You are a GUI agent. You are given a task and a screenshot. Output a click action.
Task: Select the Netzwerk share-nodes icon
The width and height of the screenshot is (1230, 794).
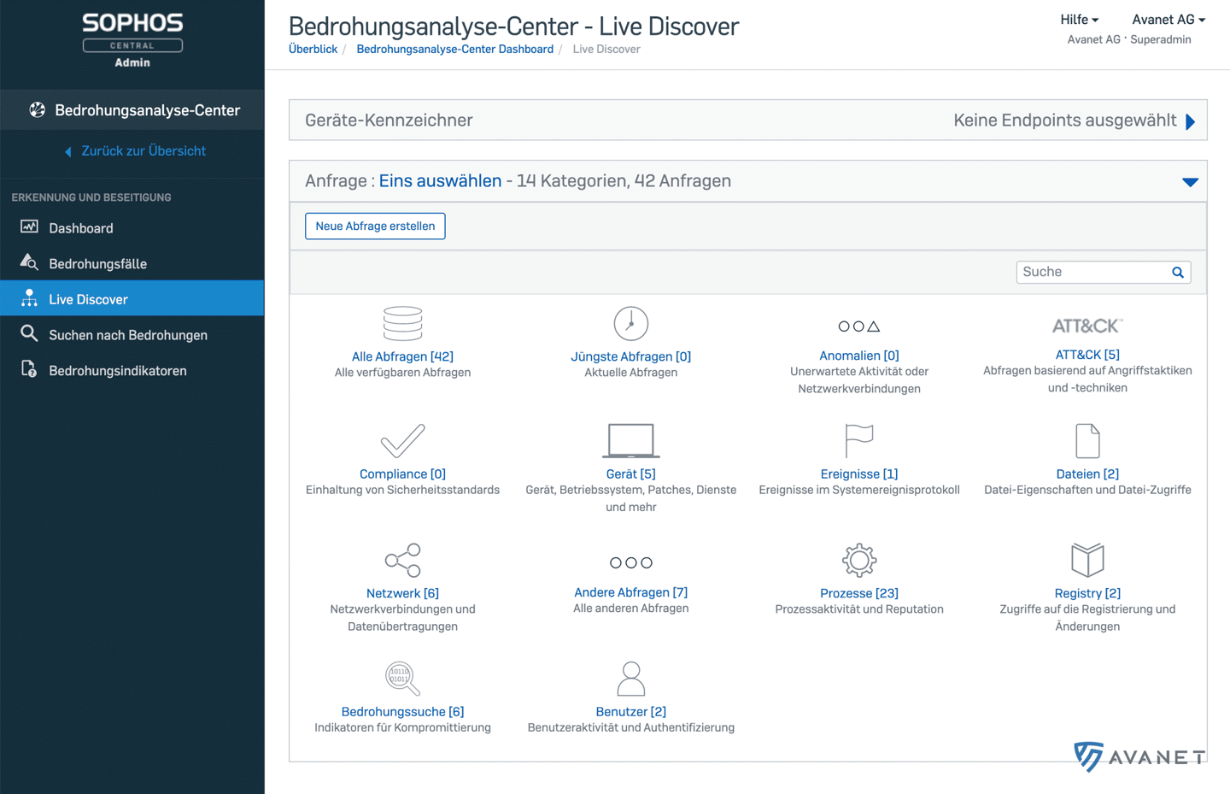(402, 561)
